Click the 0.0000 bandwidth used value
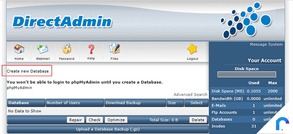293x134 pixels. click(254, 99)
